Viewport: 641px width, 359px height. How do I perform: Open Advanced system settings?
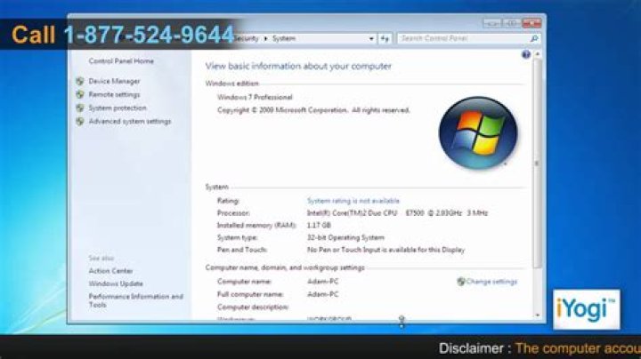click(x=130, y=121)
